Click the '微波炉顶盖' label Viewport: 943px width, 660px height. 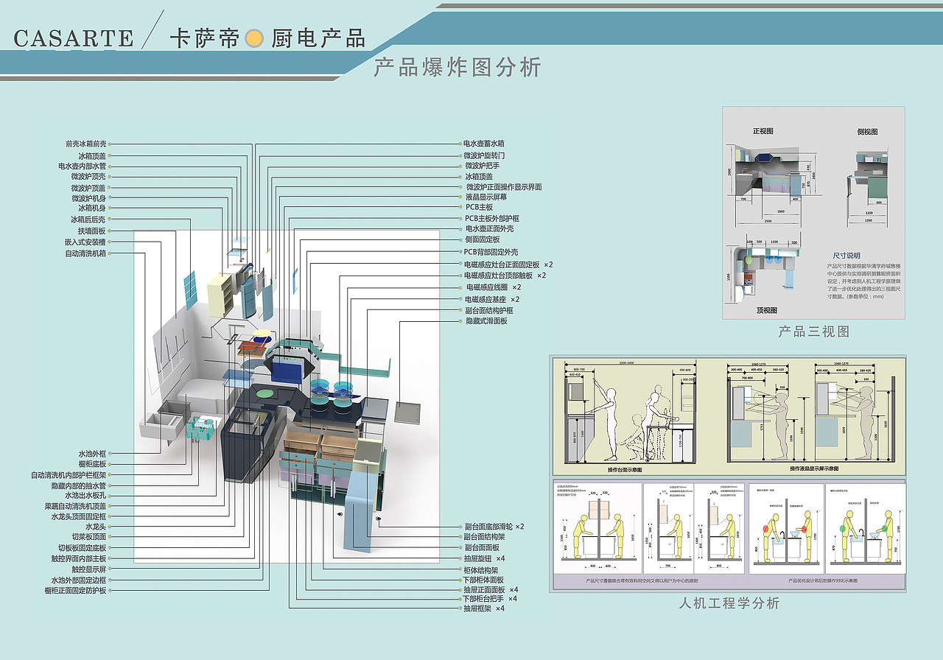89,188
